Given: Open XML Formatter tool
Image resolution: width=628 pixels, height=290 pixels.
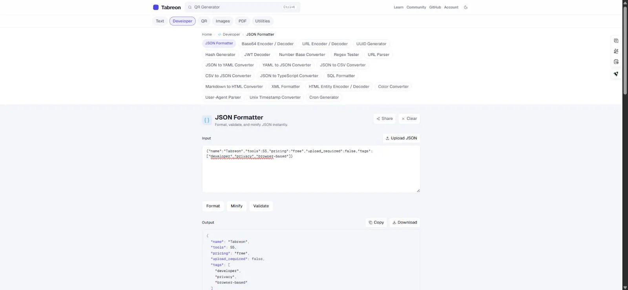Looking at the screenshot, I should coord(285,87).
